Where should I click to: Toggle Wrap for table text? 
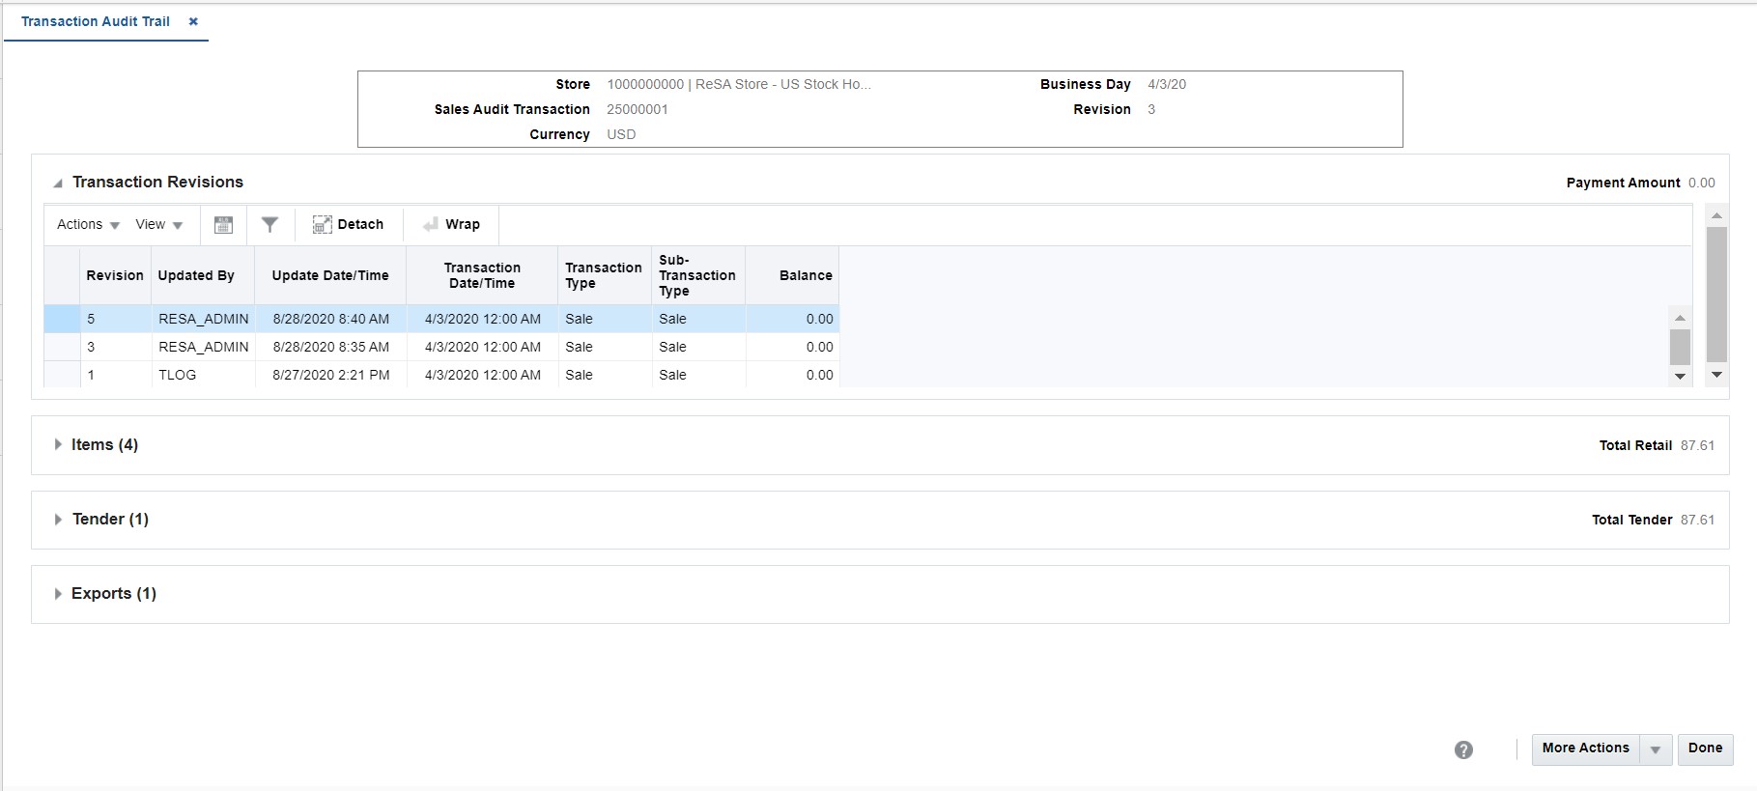tap(451, 224)
